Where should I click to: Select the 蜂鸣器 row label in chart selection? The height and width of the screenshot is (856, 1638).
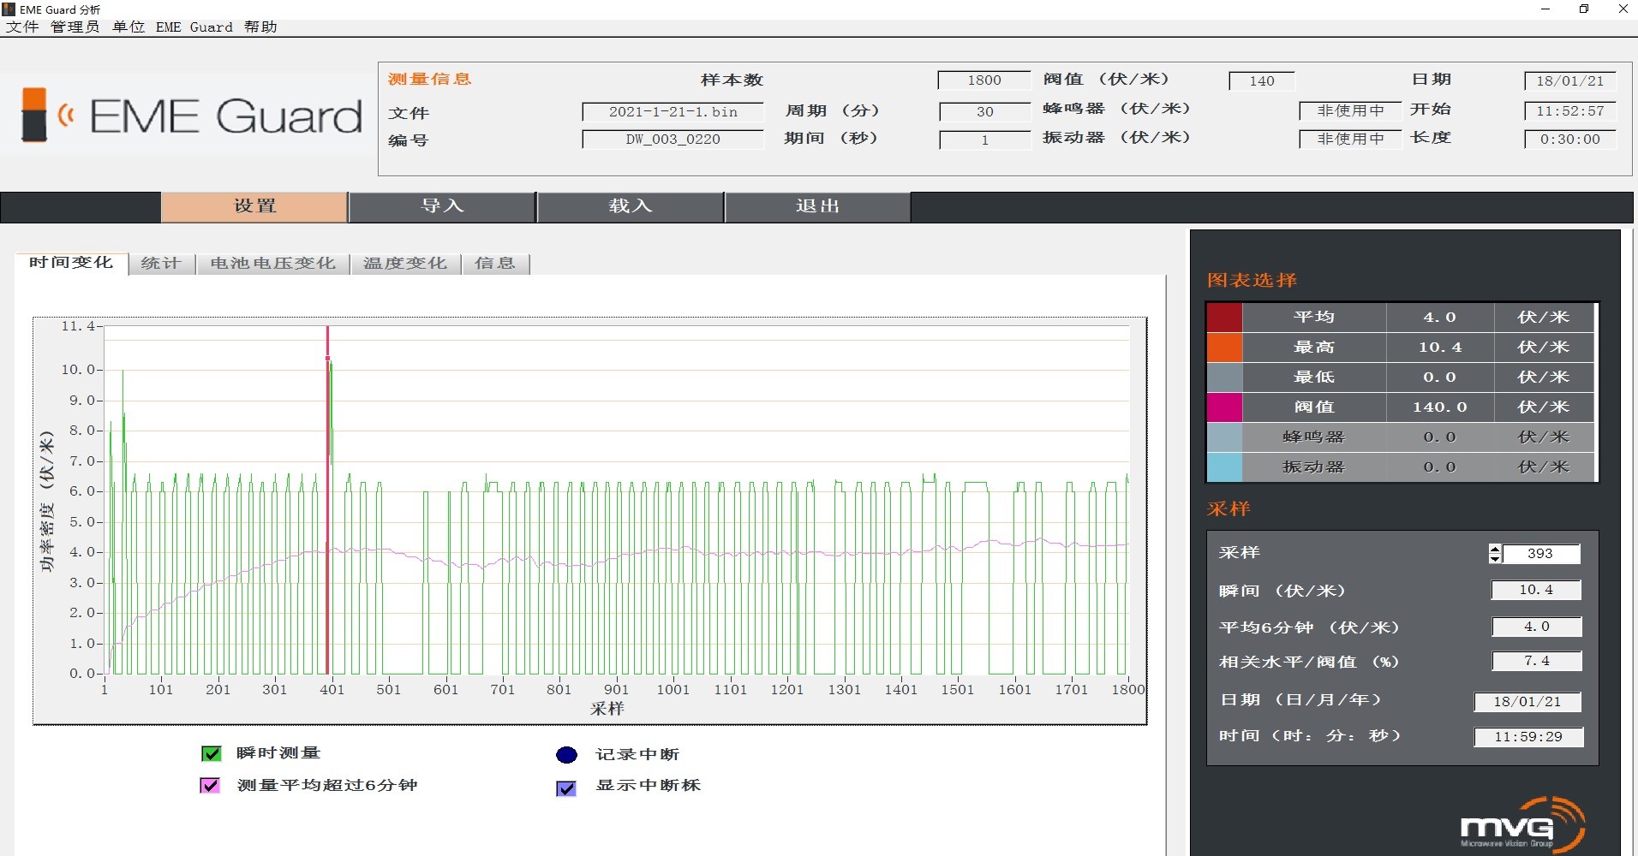click(x=1314, y=437)
